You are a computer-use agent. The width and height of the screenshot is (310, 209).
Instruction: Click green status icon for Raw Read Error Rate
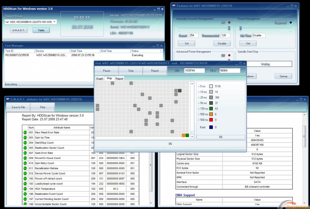coord(25,133)
